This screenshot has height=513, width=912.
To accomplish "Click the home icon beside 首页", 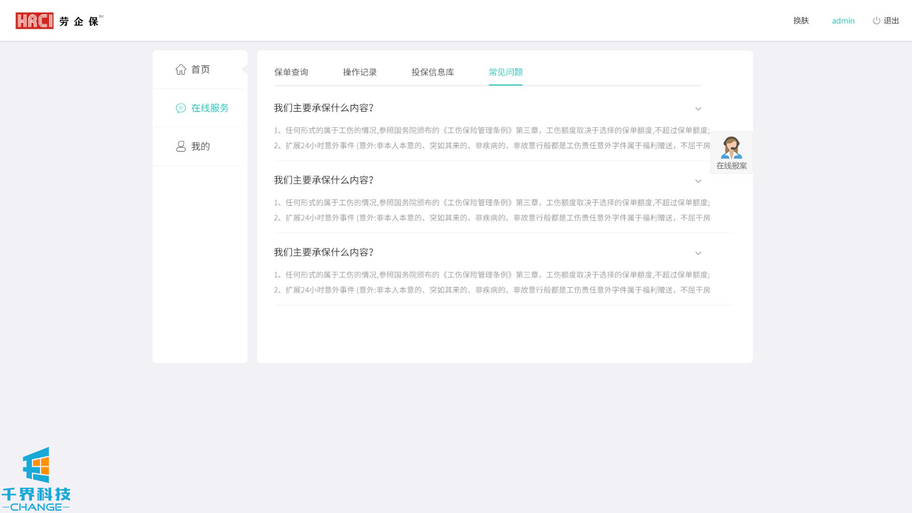I will [181, 70].
